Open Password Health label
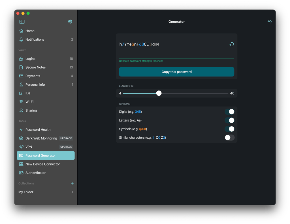This screenshot has width=290, height=224. (x=38, y=130)
